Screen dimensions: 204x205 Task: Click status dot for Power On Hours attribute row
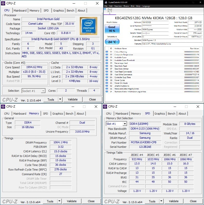coord(107,83)
